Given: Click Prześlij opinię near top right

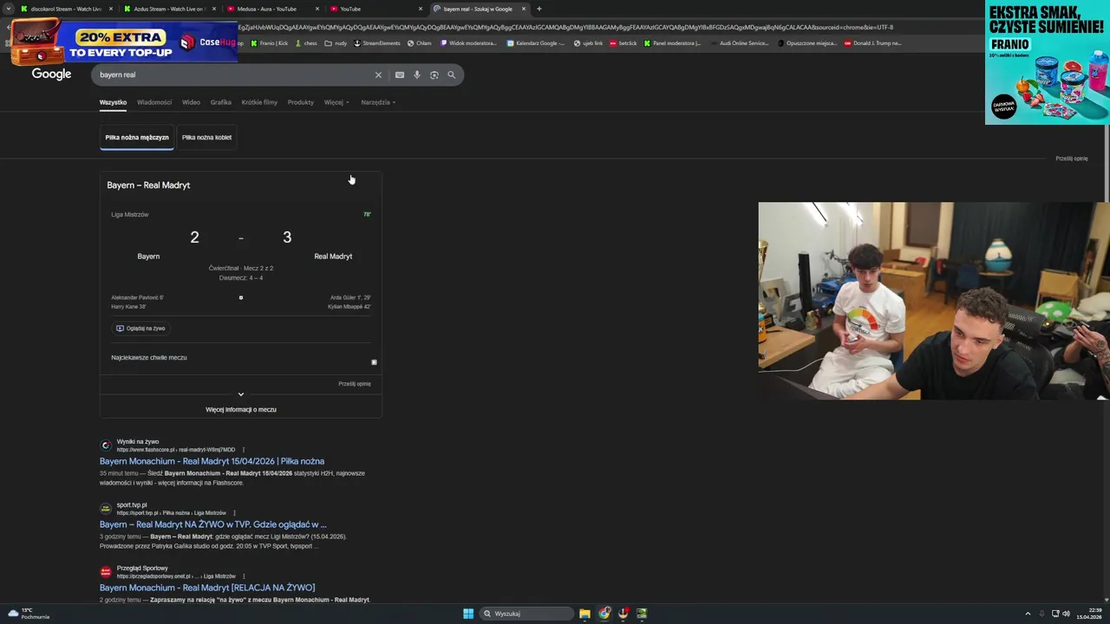Looking at the screenshot, I should click(x=1071, y=159).
